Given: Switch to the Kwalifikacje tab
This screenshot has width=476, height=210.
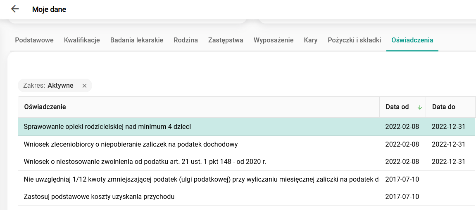Looking at the screenshot, I should [82, 40].
